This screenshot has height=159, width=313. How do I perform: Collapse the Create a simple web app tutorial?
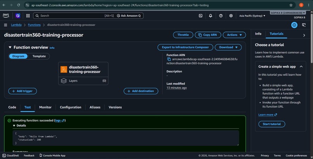tap(301, 67)
